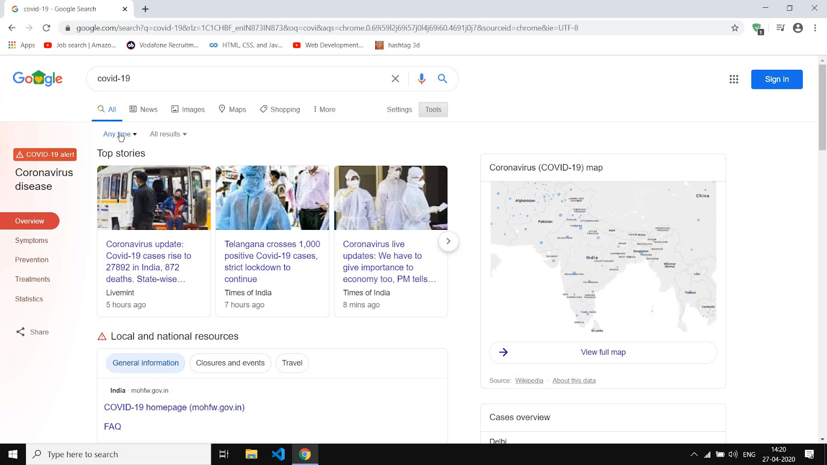
Task: Click View full map
Action: [x=603, y=352]
